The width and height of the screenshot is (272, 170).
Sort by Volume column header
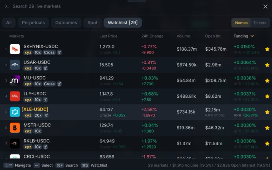click(183, 36)
